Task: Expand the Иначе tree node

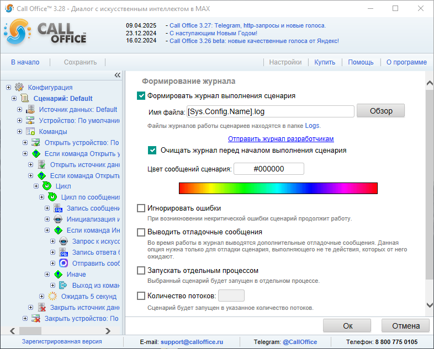Action: tap(47, 274)
